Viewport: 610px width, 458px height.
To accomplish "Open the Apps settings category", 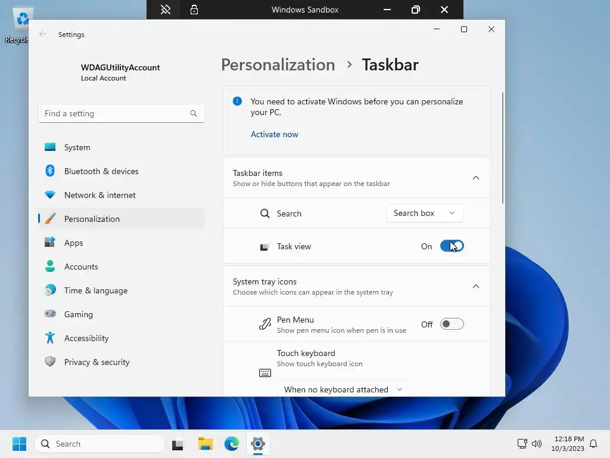I will point(122,243).
